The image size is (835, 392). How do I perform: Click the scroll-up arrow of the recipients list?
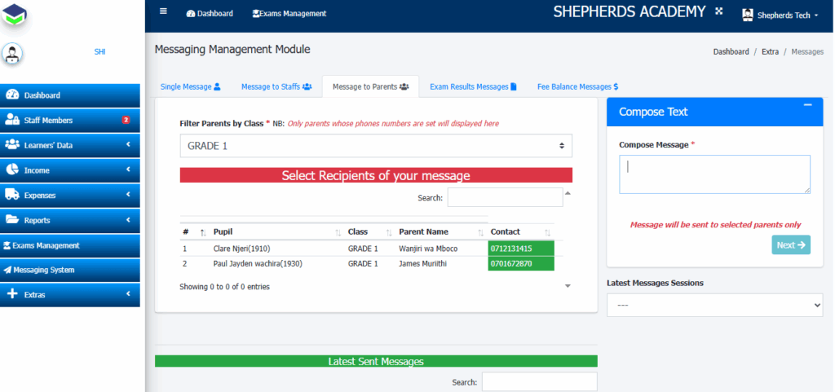568,193
